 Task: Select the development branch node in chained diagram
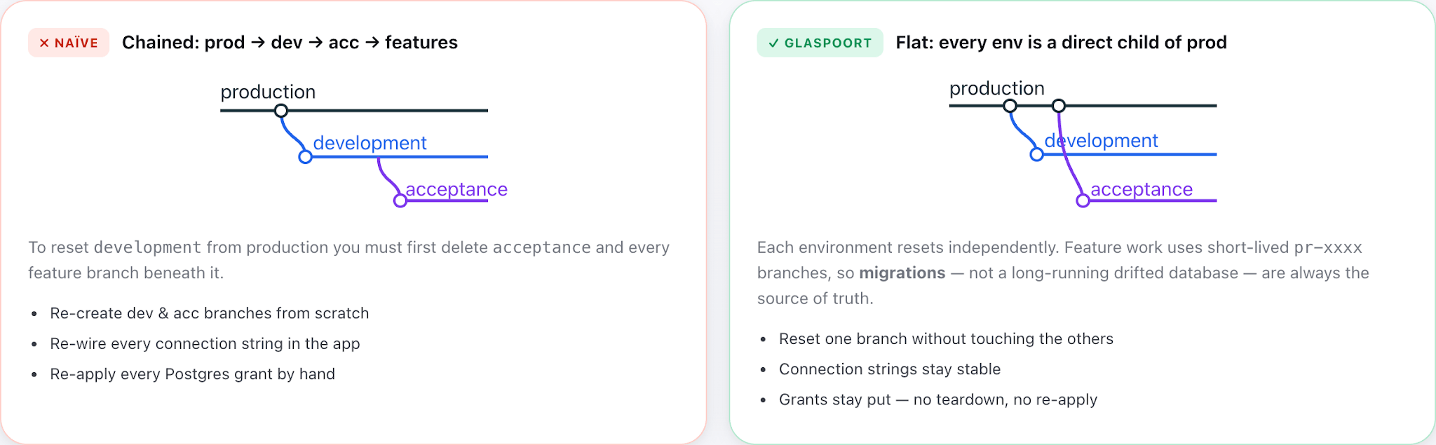[x=305, y=157]
